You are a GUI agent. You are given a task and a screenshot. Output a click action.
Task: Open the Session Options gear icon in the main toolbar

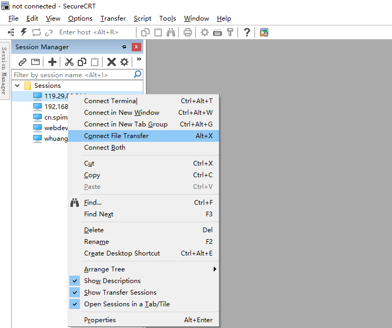tap(205, 32)
